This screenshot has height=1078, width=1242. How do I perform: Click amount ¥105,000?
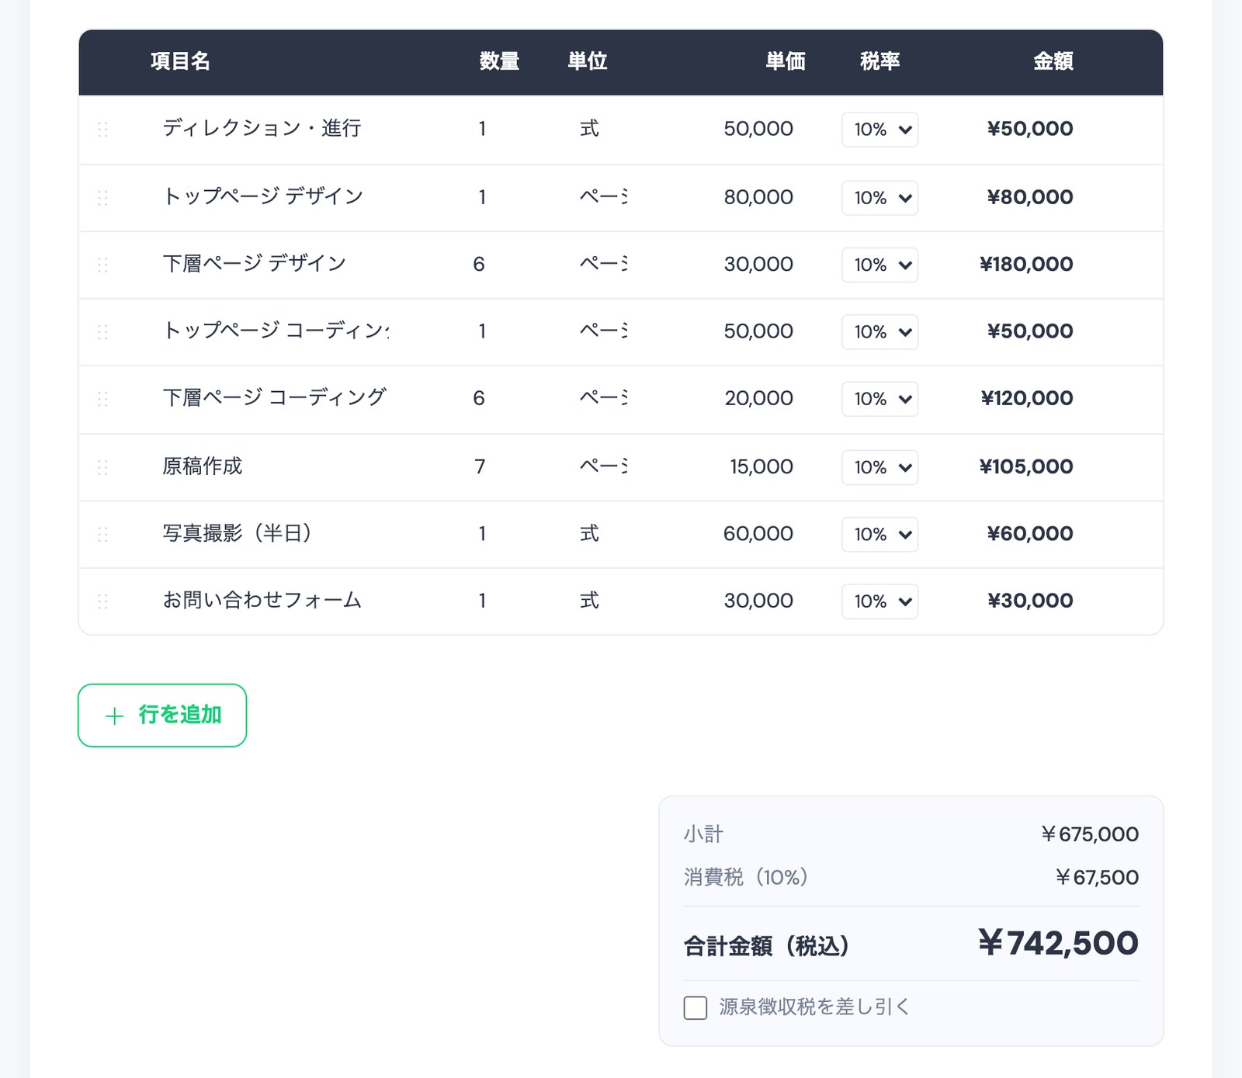[1026, 466]
